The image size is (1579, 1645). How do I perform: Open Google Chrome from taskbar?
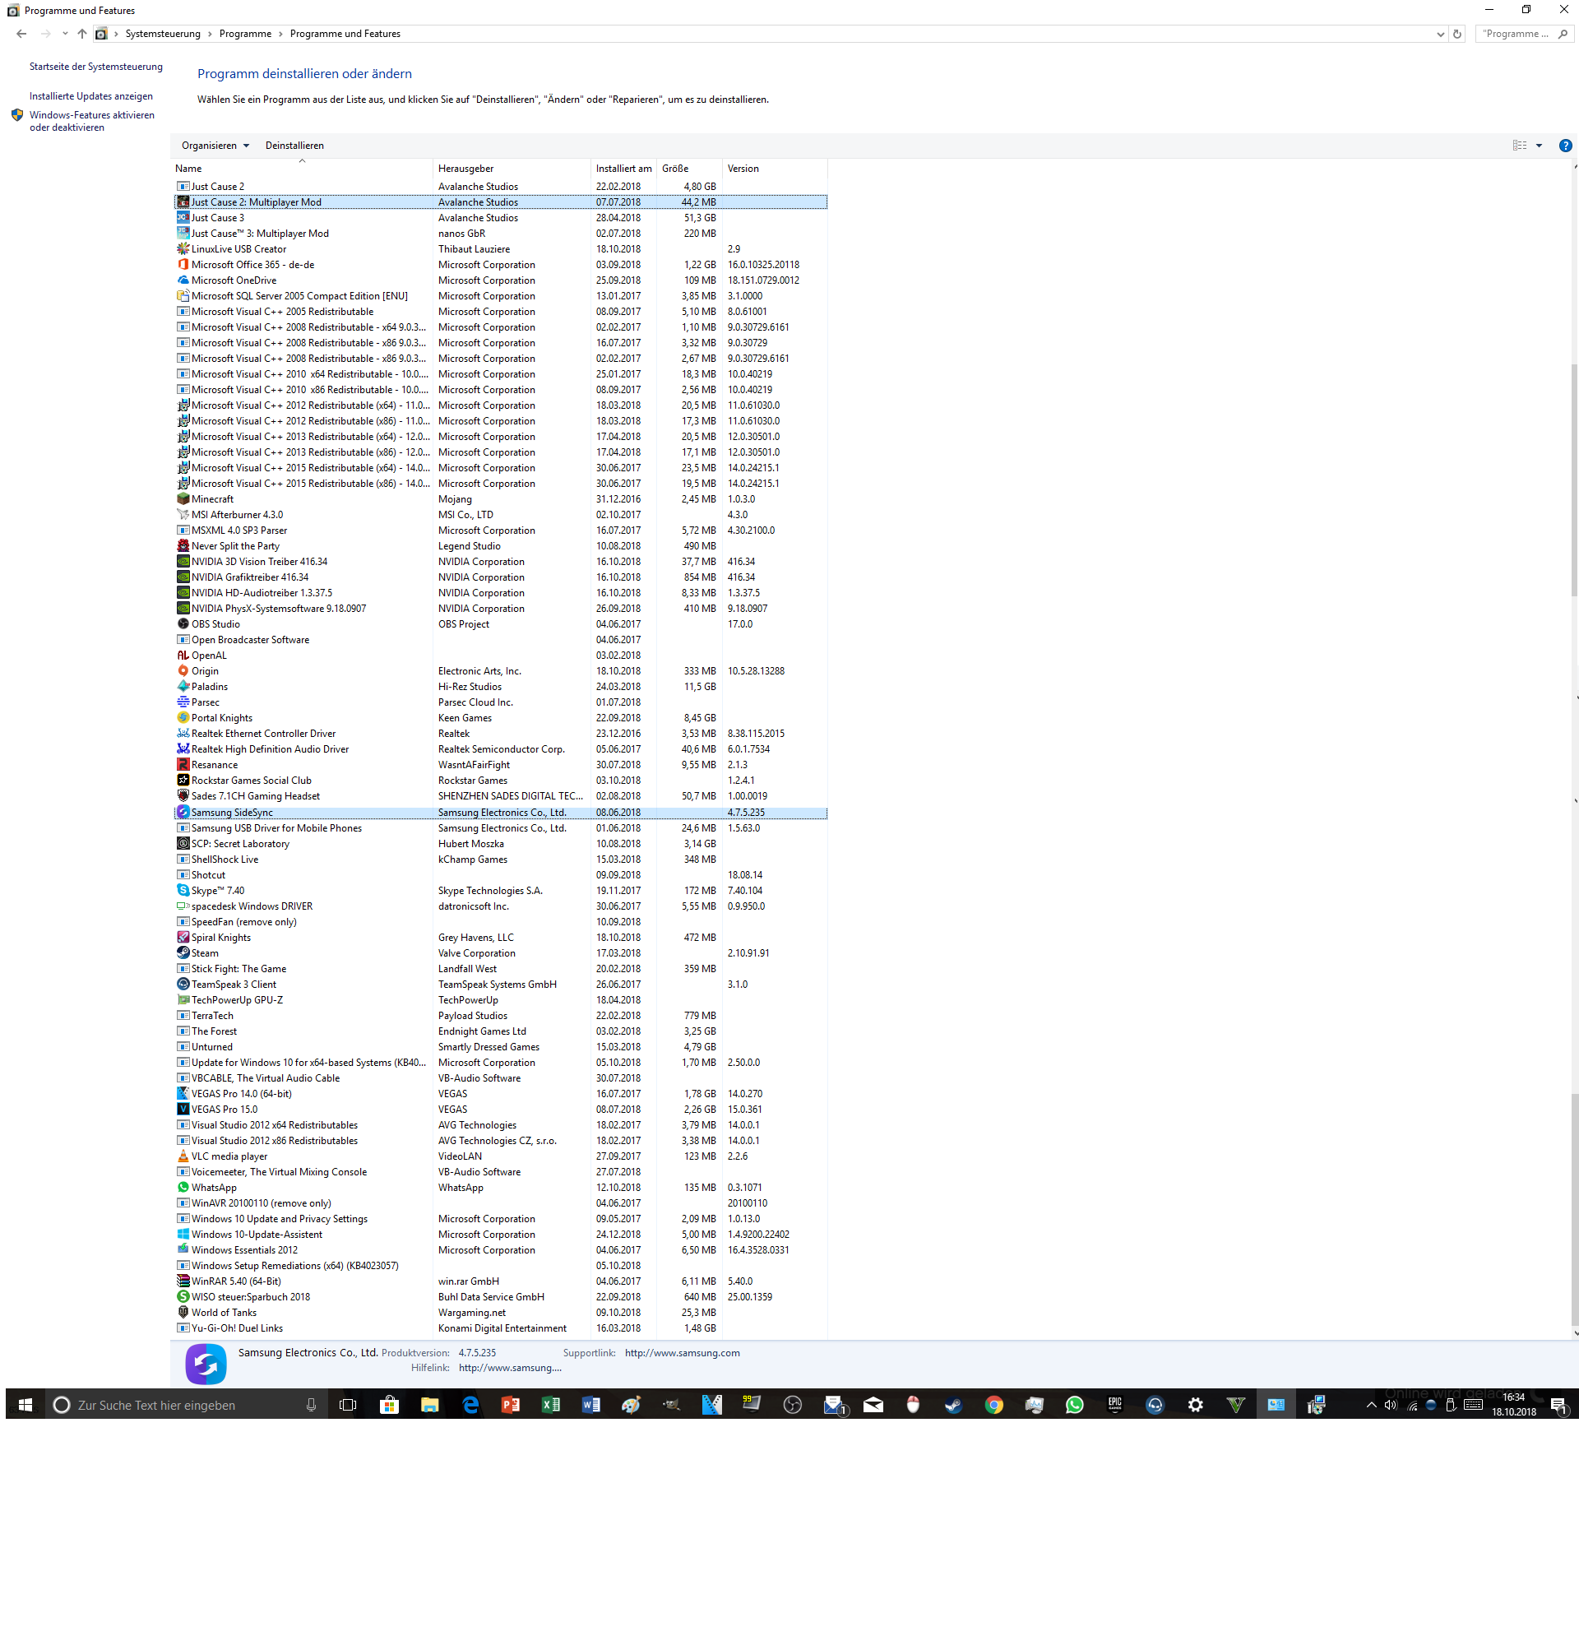[x=993, y=1405]
